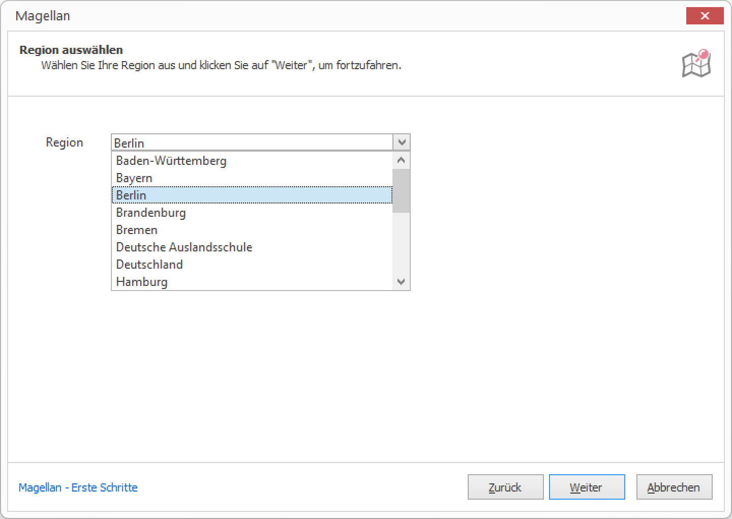Continue with the Weiter button
732x519 pixels.
click(587, 487)
